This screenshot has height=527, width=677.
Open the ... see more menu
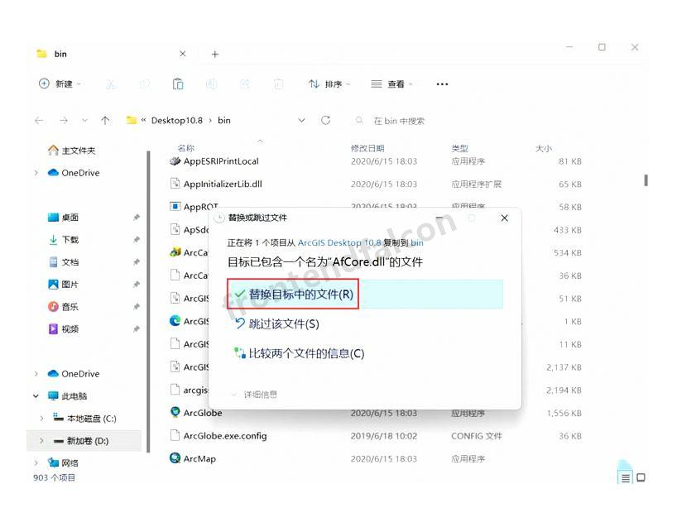441,84
